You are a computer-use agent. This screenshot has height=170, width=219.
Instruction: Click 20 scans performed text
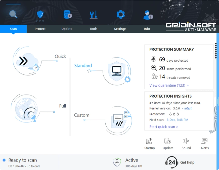coord(175,68)
